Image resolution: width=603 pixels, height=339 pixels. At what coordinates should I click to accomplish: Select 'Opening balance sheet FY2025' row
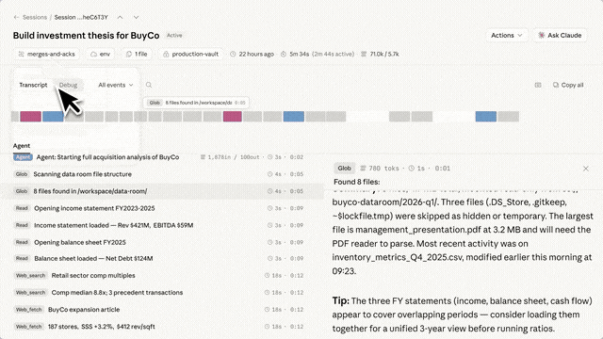click(x=161, y=243)
